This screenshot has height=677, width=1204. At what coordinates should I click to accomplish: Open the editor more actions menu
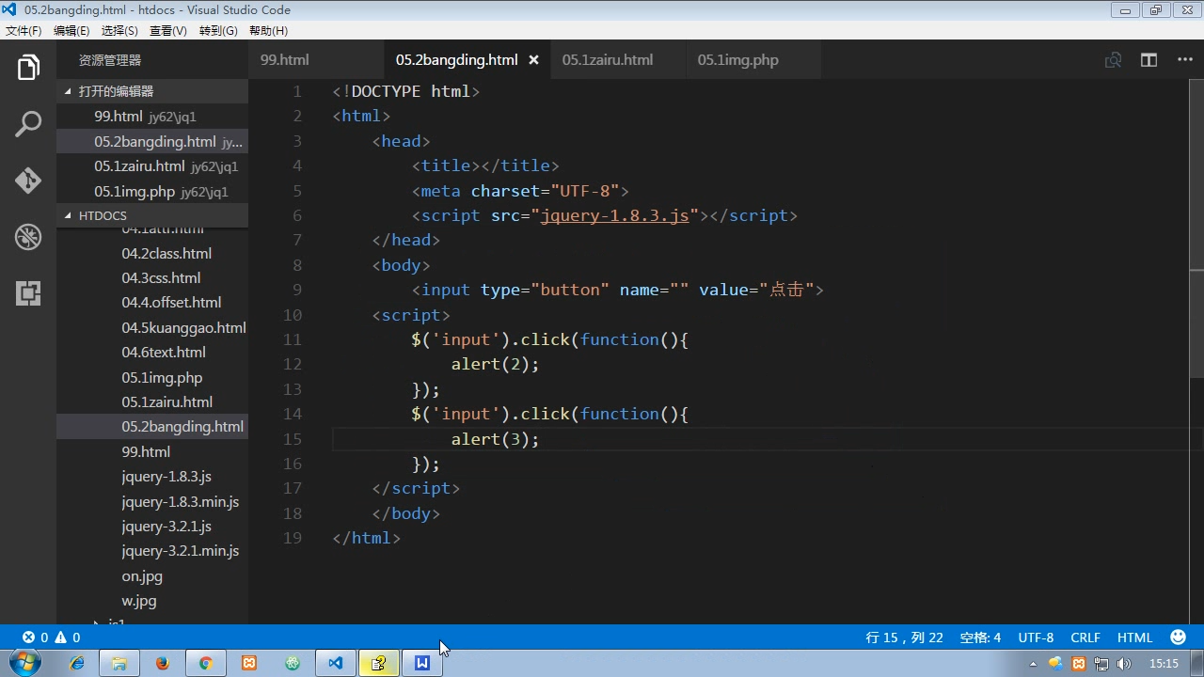[1185, 60]
